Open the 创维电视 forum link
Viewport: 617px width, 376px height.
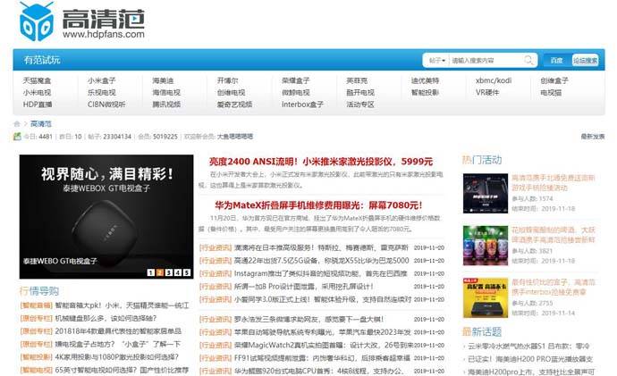pos(231,92)
